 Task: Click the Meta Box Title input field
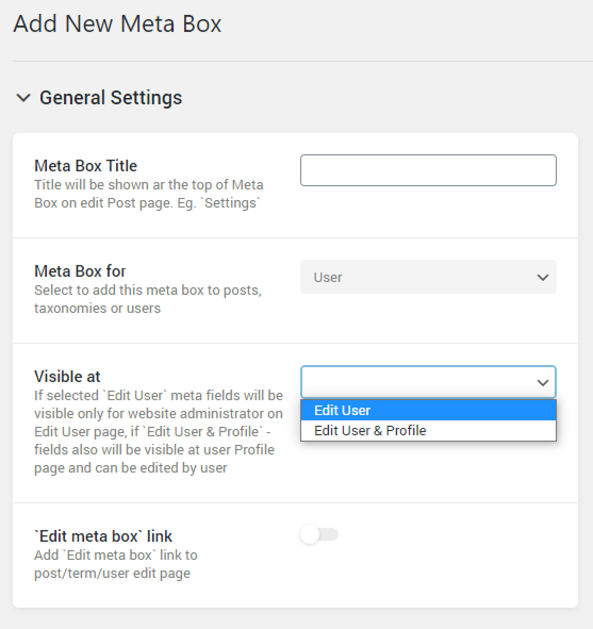(428, 170)
